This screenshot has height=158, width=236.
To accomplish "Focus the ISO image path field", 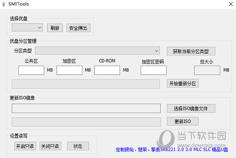I will (86, 108).
